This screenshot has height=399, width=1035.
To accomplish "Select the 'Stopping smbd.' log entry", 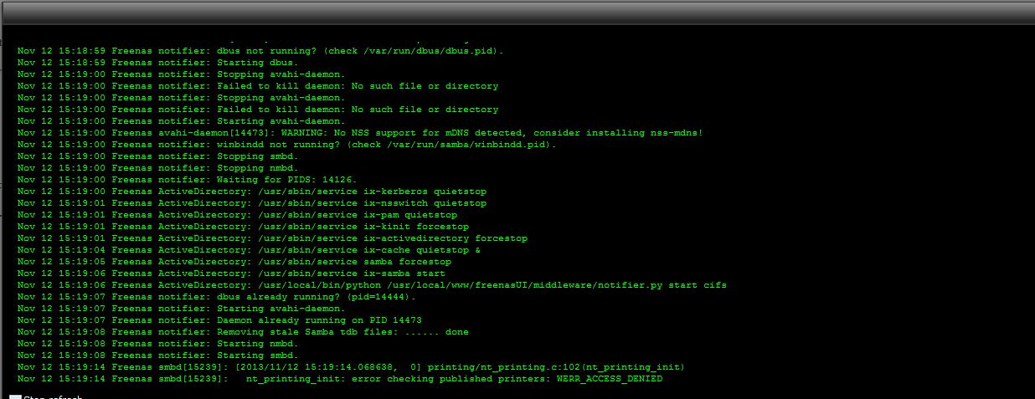I will (x=158, y=156).
